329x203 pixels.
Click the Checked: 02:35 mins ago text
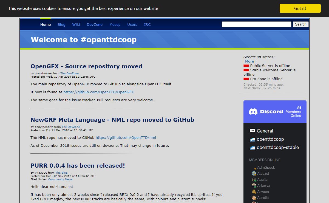263,84
